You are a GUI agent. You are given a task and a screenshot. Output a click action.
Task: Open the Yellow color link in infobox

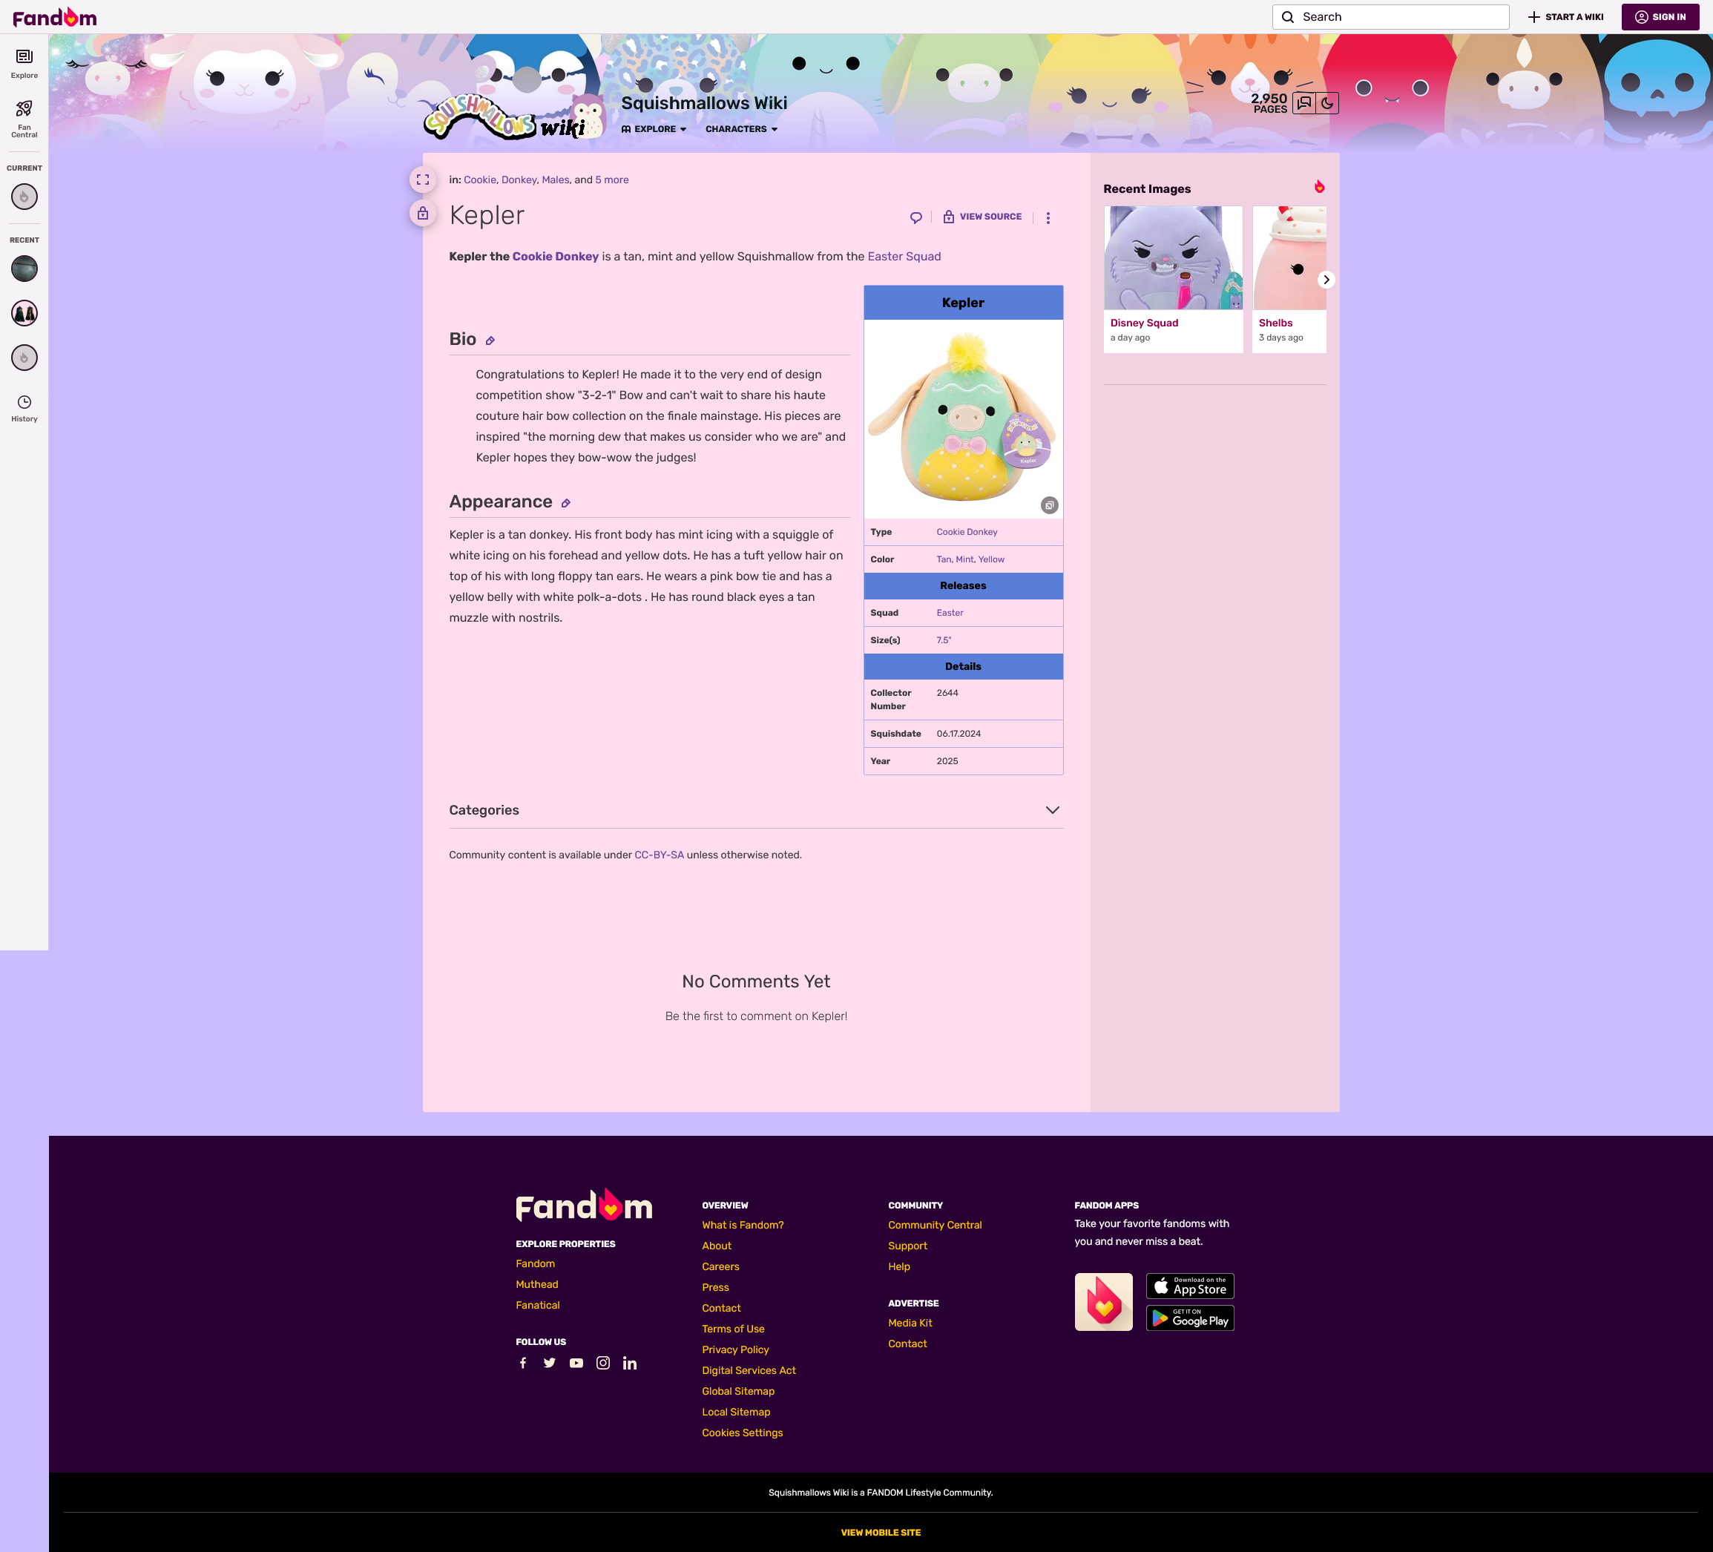click(x=990, y=560)
